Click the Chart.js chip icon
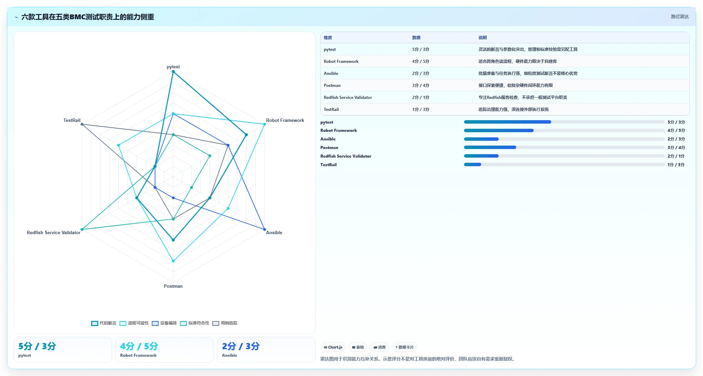The width and height of the screenshot is (703, 376). [x=325, y=347]
